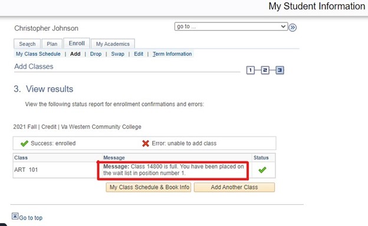Click the Add Another Class button
The height and width of the screenshot is (226, 368).
(234, 187)
